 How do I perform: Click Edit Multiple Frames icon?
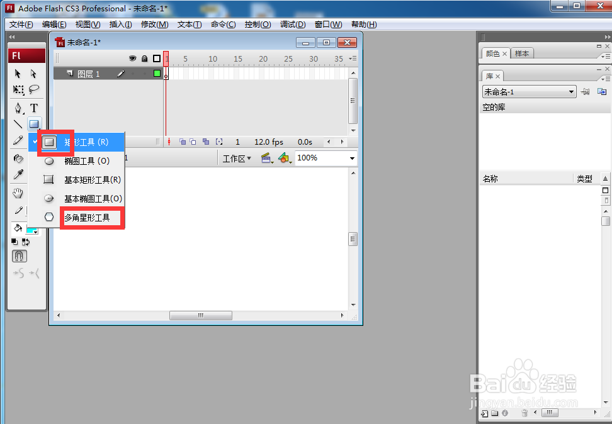pyautogui.click(x=206, y=142)
